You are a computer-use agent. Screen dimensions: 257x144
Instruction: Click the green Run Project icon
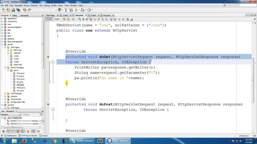click(x=76, y=10)
